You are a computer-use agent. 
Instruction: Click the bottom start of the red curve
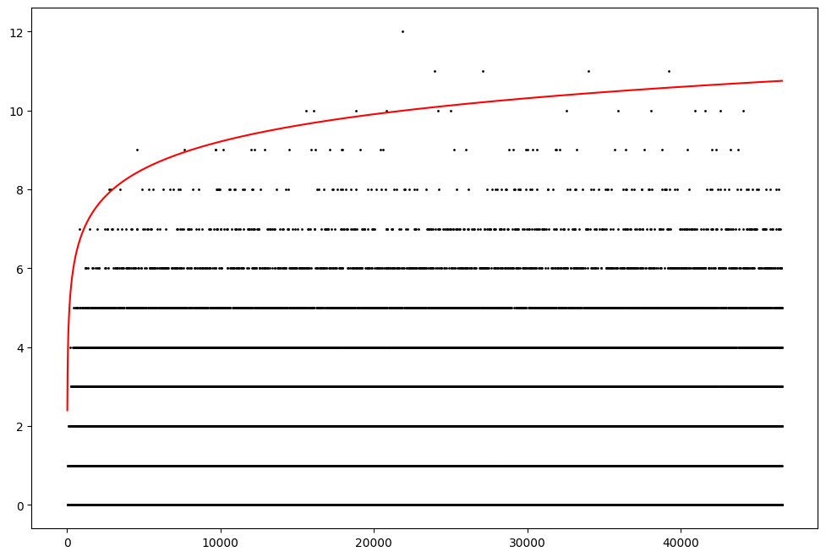pos(68,410)
